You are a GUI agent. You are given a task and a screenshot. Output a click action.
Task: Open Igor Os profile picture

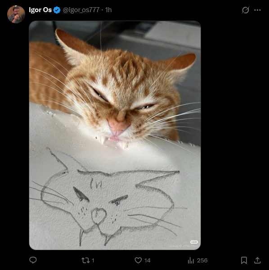[16, 14]
